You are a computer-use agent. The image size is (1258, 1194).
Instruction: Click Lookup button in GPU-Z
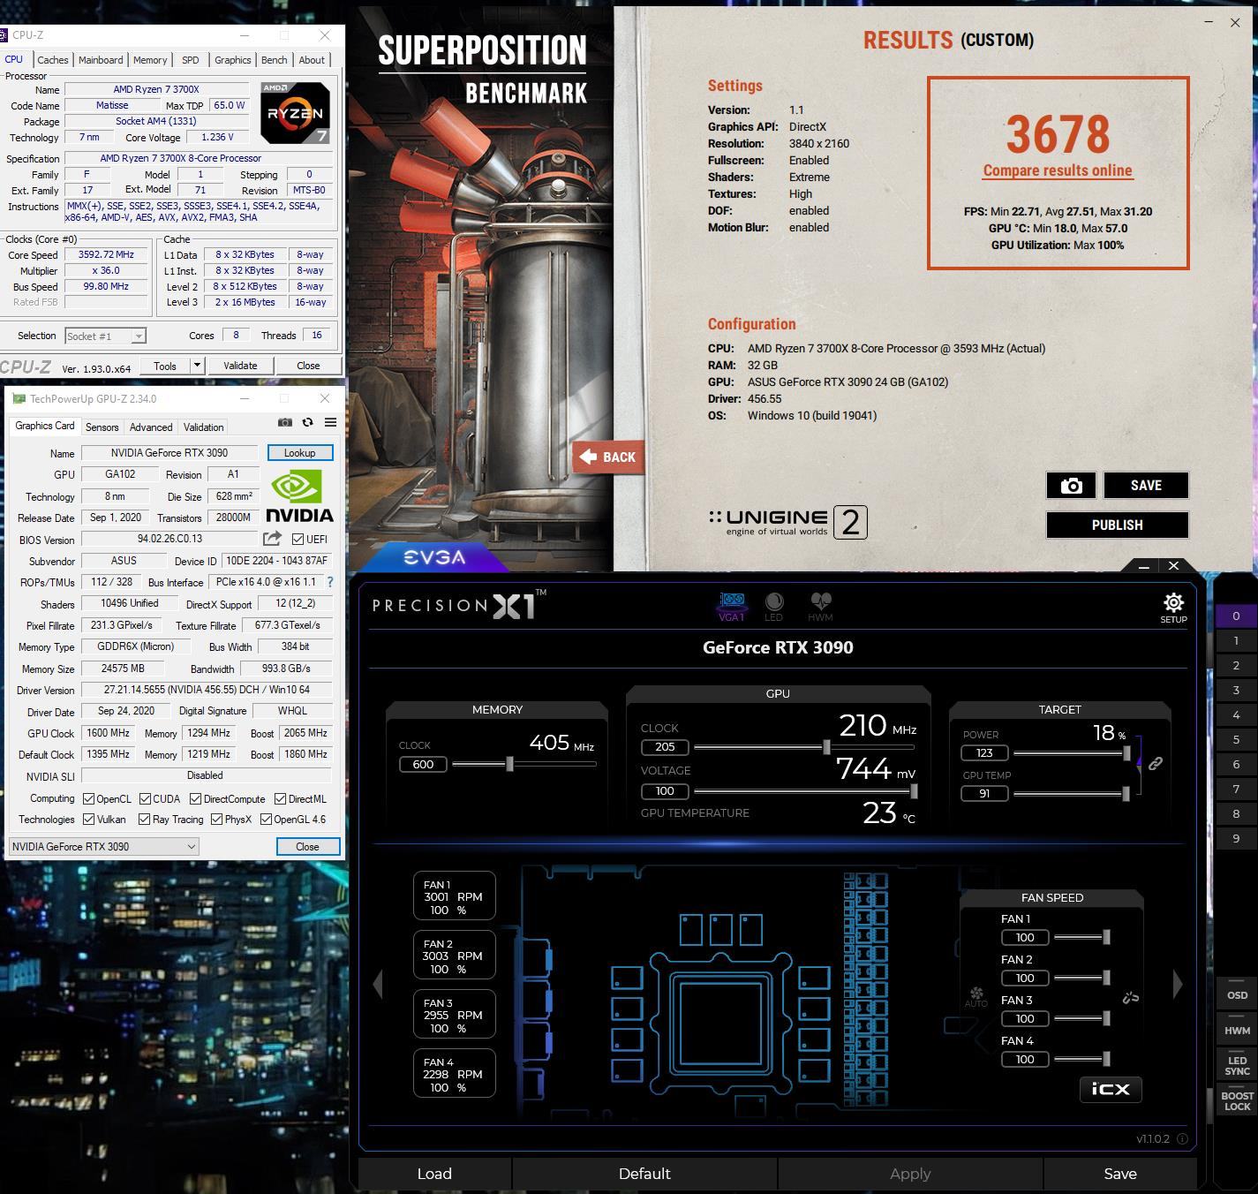pos(299,452)
